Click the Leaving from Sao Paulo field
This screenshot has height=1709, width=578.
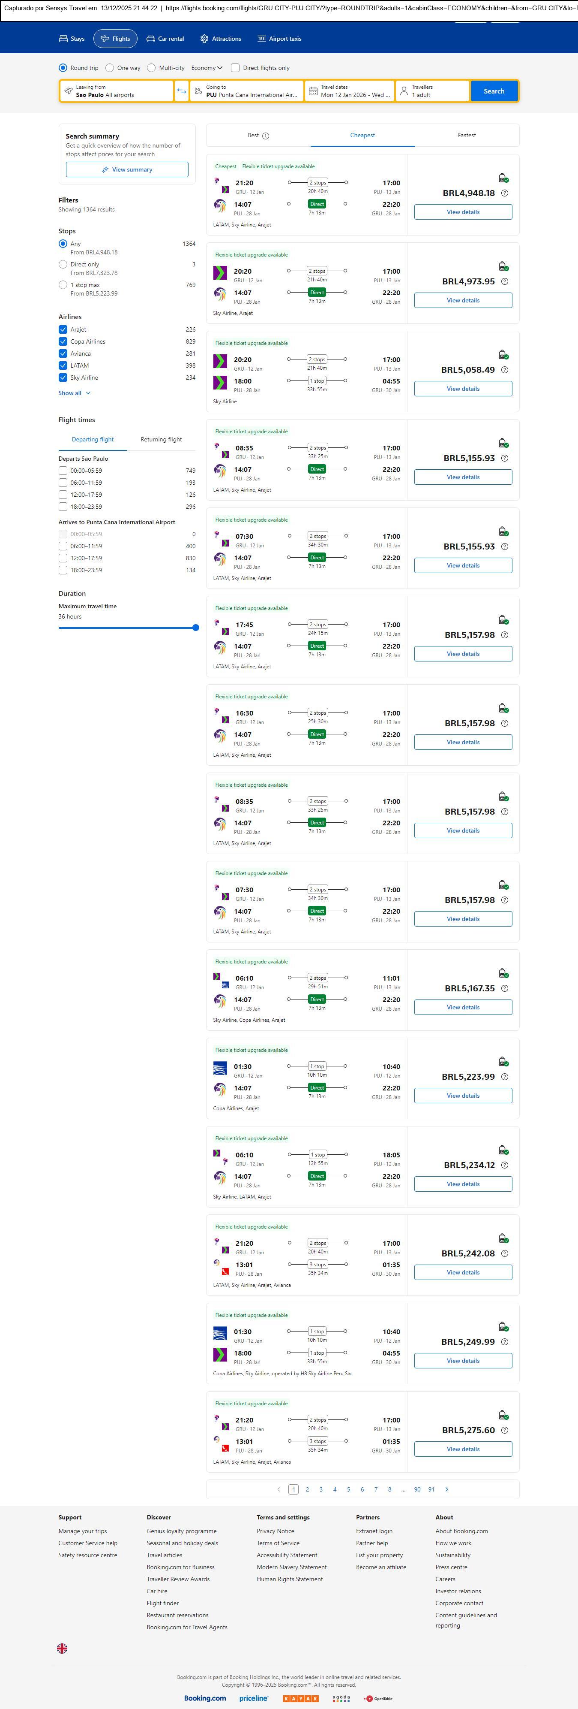click(x=117, y=91)
